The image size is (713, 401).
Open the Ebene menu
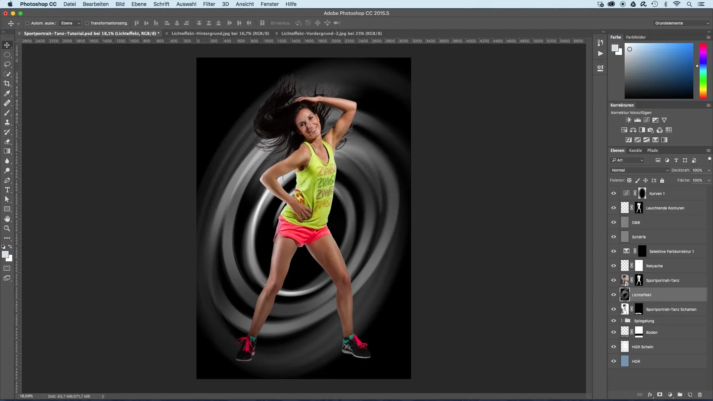click(x=139, y=4)
